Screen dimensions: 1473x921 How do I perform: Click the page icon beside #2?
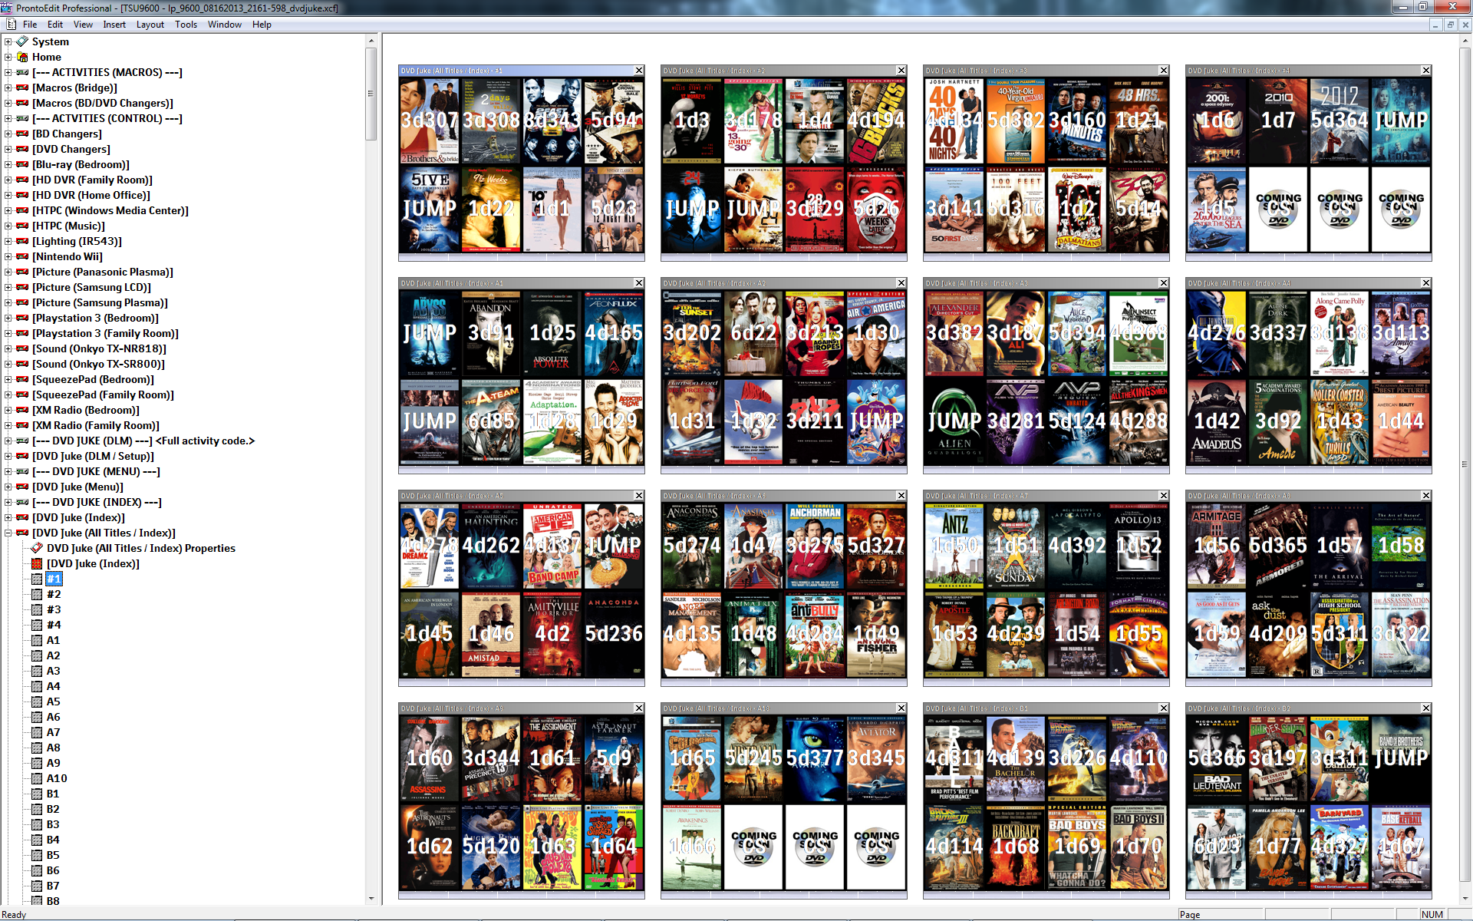pyautogui.click(x=37, y=594)
